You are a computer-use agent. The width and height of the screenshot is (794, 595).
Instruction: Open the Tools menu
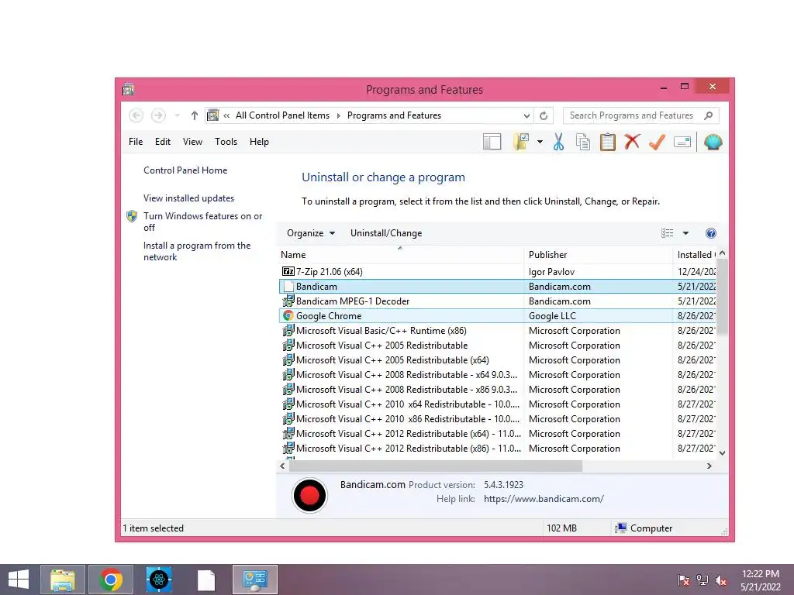[226, 142]
